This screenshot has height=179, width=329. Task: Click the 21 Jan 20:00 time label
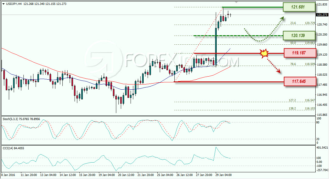click(x=146, y=175)
